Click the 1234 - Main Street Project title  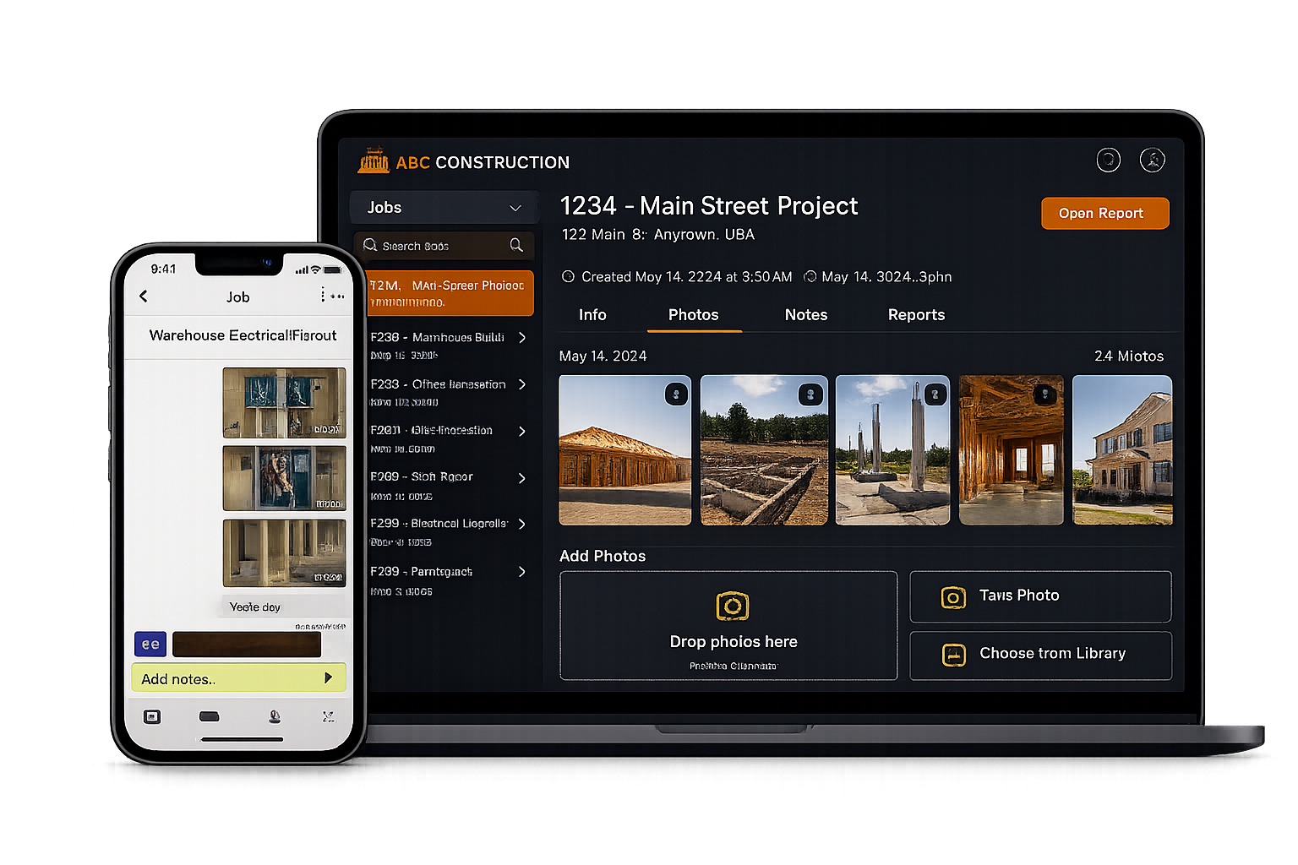click(x=709, y=206)
